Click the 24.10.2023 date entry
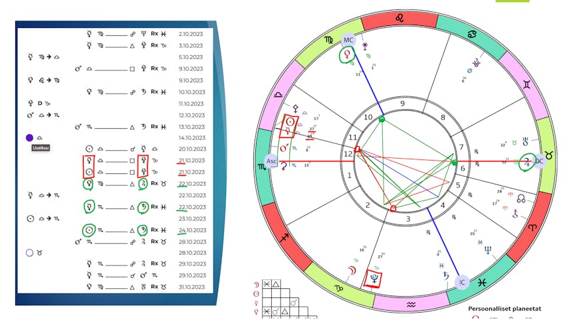The image size is (565, 320). [x=192, y=230]
